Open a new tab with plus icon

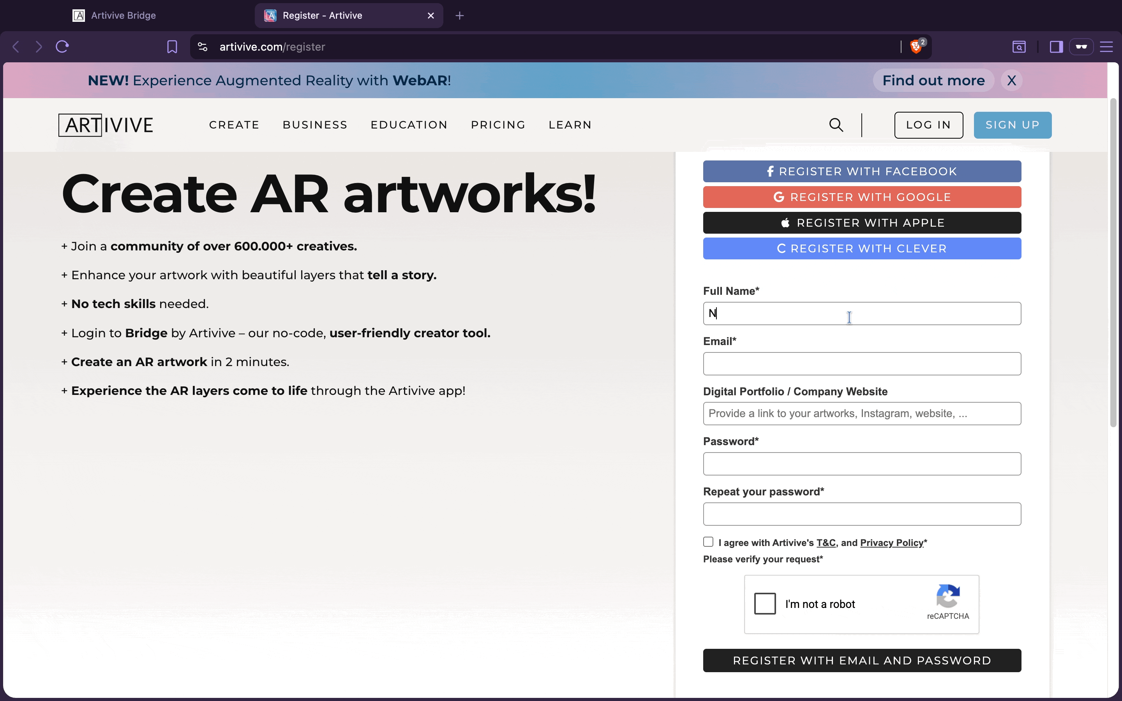click(x=459, y=16)
